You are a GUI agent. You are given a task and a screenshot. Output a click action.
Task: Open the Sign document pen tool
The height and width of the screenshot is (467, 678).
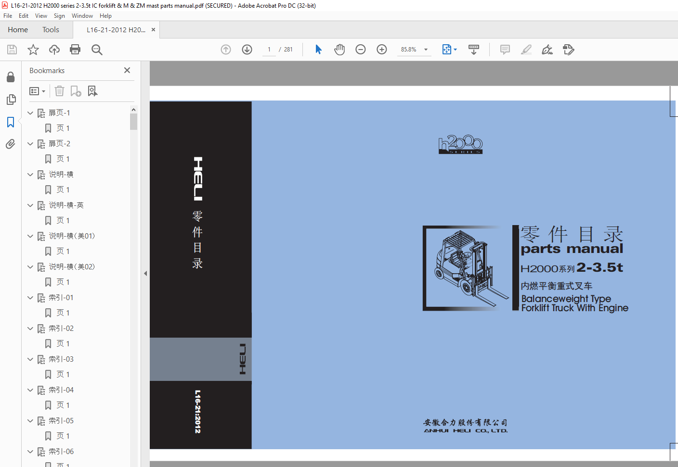[x=547, y=50]
